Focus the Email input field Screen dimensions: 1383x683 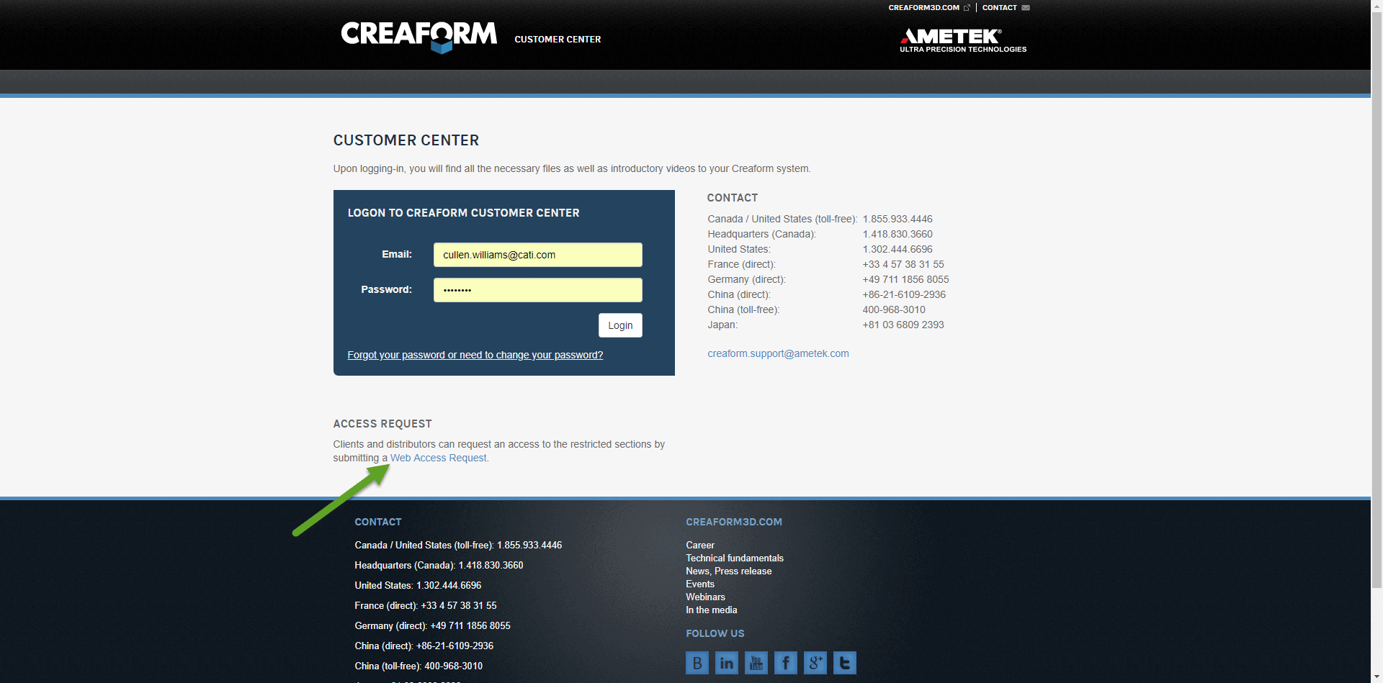tap(537, 255)
